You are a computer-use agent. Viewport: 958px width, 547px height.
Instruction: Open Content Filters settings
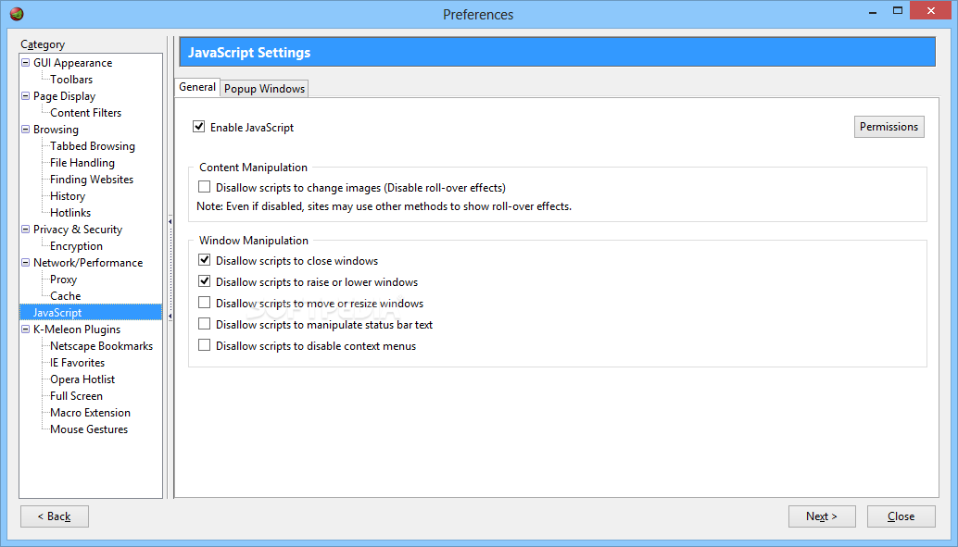(85, 113)
